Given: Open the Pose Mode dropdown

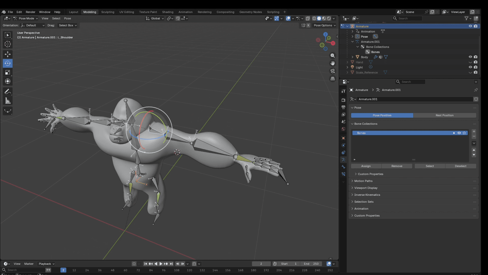Looking at the screenshot, I should [x=26, y=18].
